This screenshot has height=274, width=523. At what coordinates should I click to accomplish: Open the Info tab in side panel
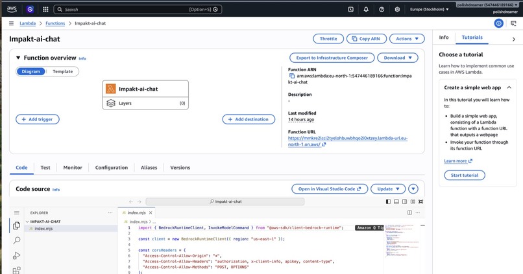pos(444,38)
